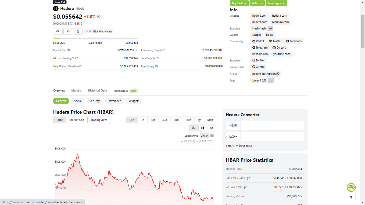Viewport: 365px width, 205px height.
Task: Add Hedera to watchlist with star icon
Action: [78, 31]
